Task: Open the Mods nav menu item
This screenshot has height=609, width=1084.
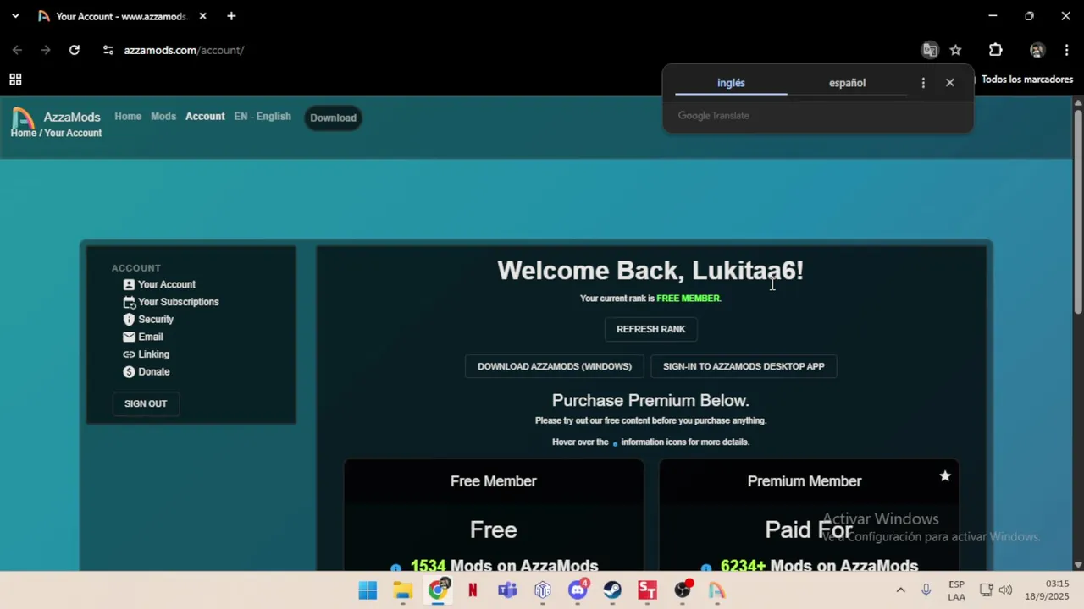Action: pos(163,117)
